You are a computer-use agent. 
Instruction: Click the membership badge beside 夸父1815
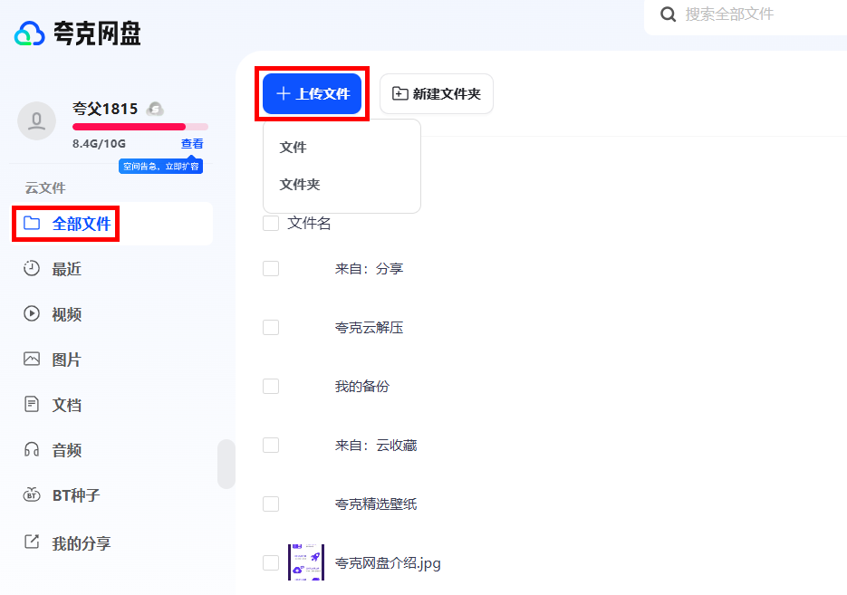(155, 109)
